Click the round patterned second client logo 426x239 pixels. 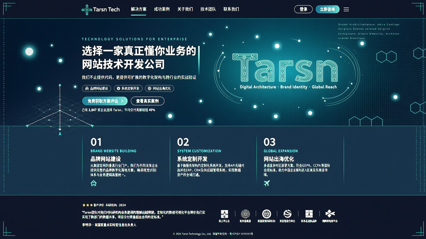point(245,214)
